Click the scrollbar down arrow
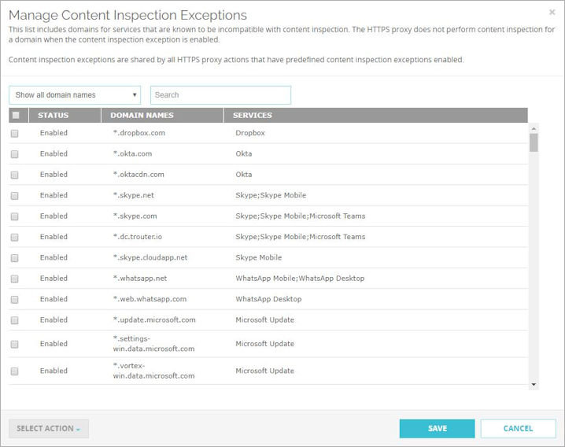The image size is (565, 447). click(534, 385)
